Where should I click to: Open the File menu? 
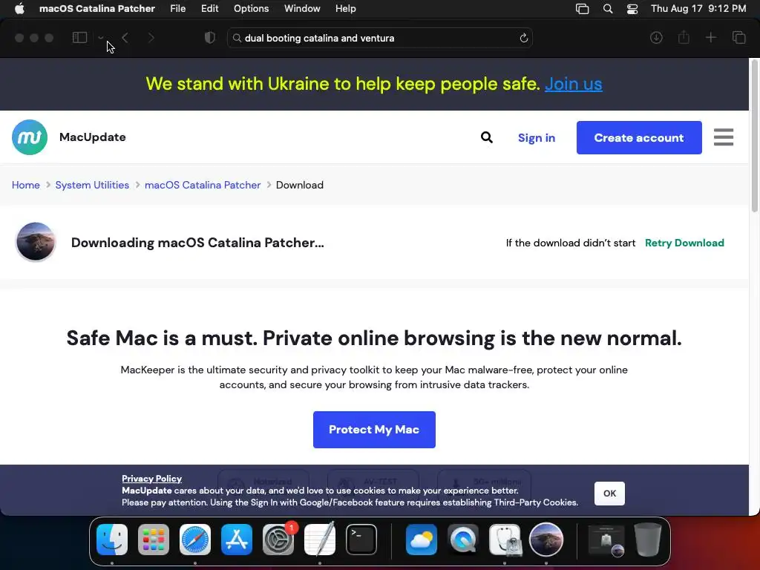pyautogui.click(x=178, y=9)
